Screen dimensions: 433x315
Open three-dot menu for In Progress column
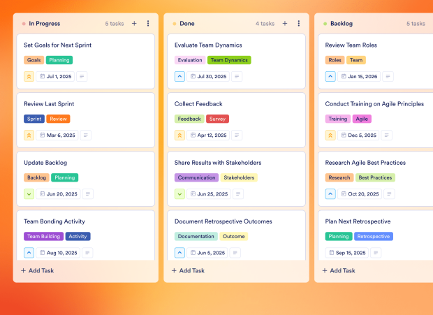[x=148, y=23]
